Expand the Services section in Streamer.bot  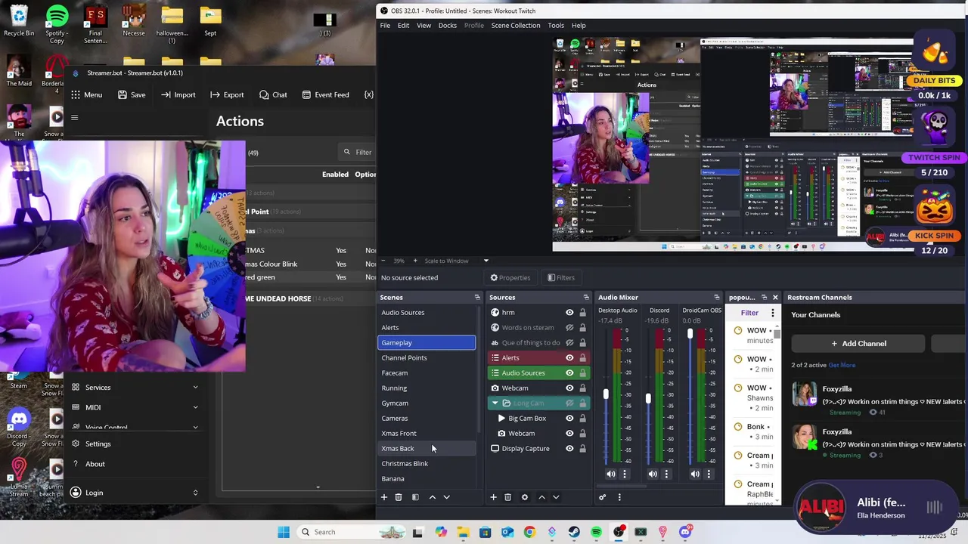pyautogui.click(x=195, y=388)
